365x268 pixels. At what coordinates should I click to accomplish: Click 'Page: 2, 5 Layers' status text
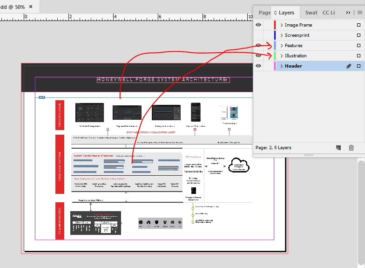pyautogui.click(x=273, y=148)
